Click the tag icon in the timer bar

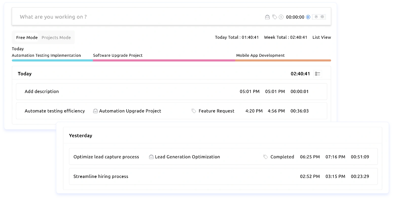click(x=274, y=17)
